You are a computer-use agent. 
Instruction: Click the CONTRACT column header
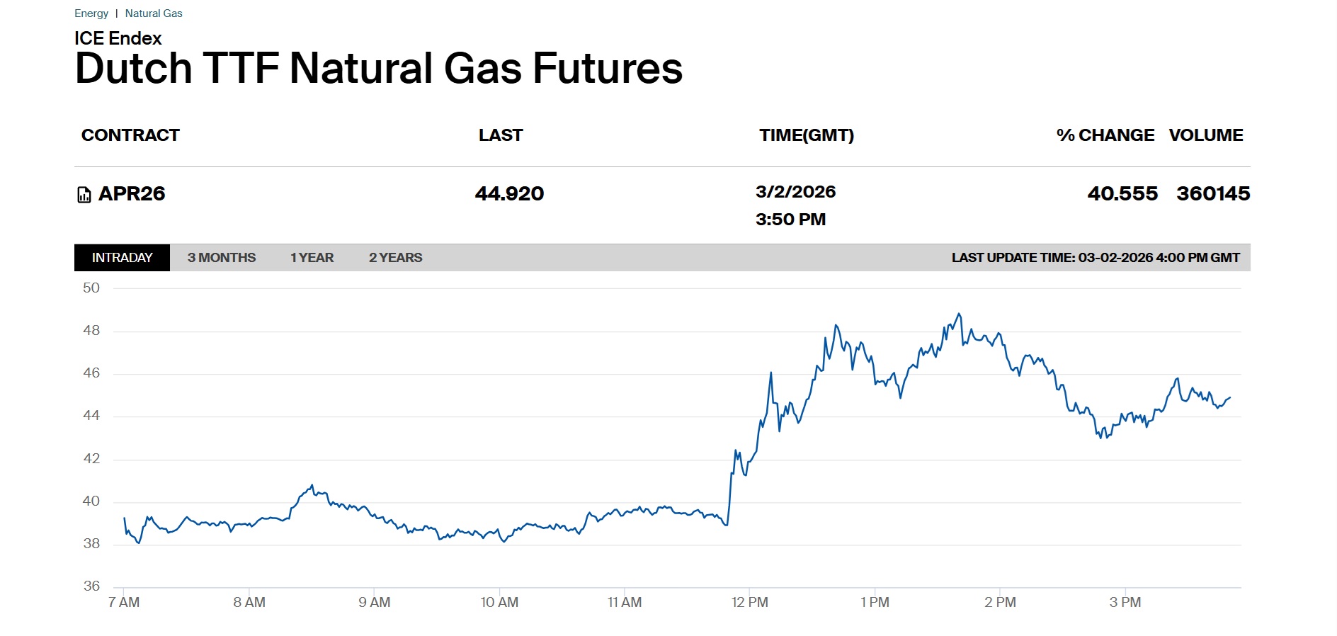pyautogui.click(x=130, y=135)
